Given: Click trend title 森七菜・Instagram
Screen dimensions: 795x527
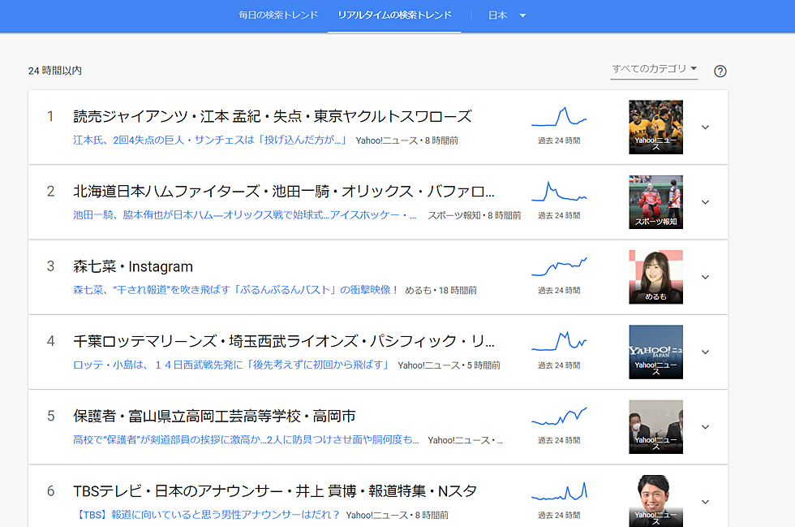Looking at the screenshot, I should [x=133, y=266].
